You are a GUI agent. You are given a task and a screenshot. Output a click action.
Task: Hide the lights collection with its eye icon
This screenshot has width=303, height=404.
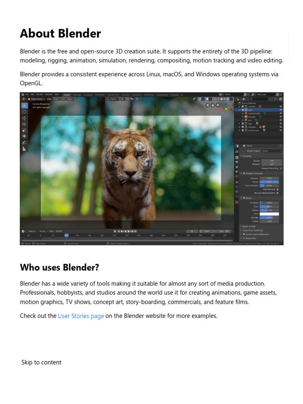click(281, 110)
